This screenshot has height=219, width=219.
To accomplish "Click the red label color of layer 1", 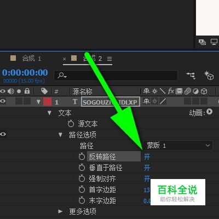I will coord(47,102).
